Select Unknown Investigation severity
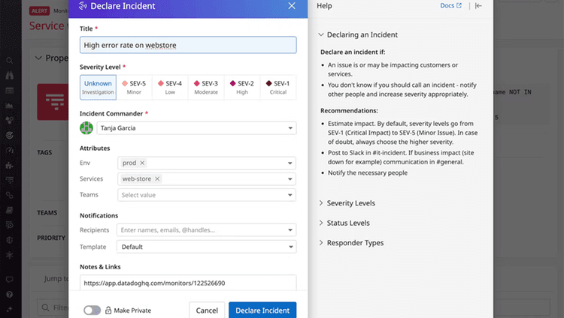The height and width of the screenshot is (318, 564). click(98, 87)
